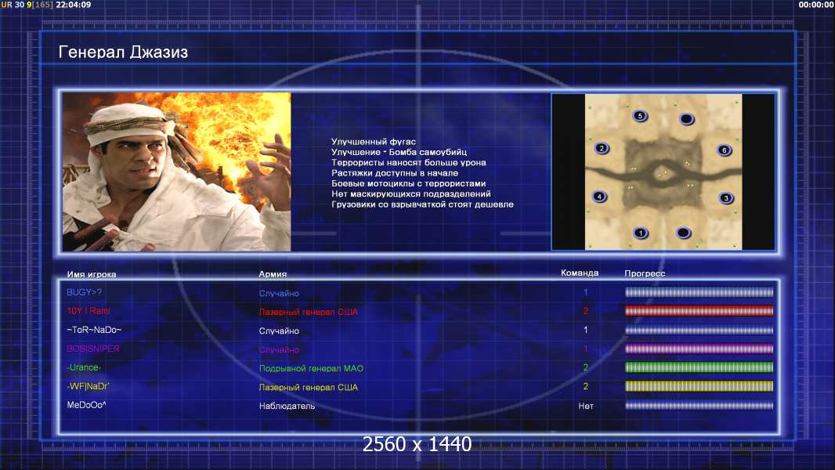The image size is (835, 470).
Task: Click the red 10Y | Rami progress bar
Action: (x=699, y=311)
